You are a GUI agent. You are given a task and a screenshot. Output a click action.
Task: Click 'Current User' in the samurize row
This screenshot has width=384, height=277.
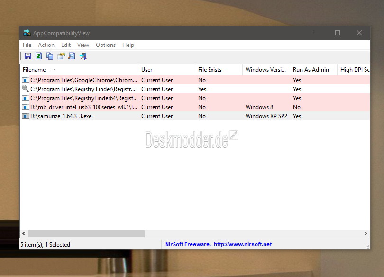pos(157,116)
